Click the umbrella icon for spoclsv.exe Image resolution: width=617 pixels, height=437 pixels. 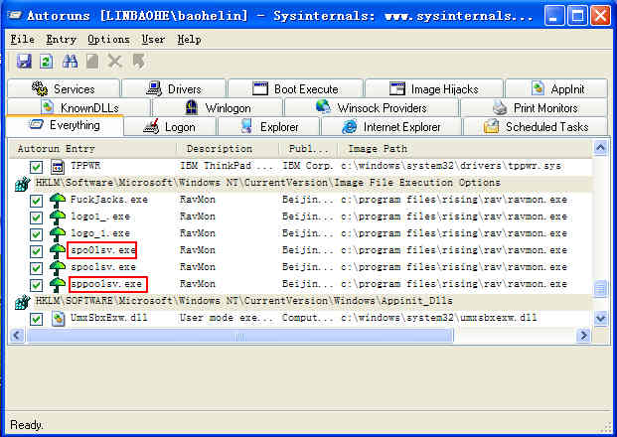pyautogui.click(x=58, y=268)
